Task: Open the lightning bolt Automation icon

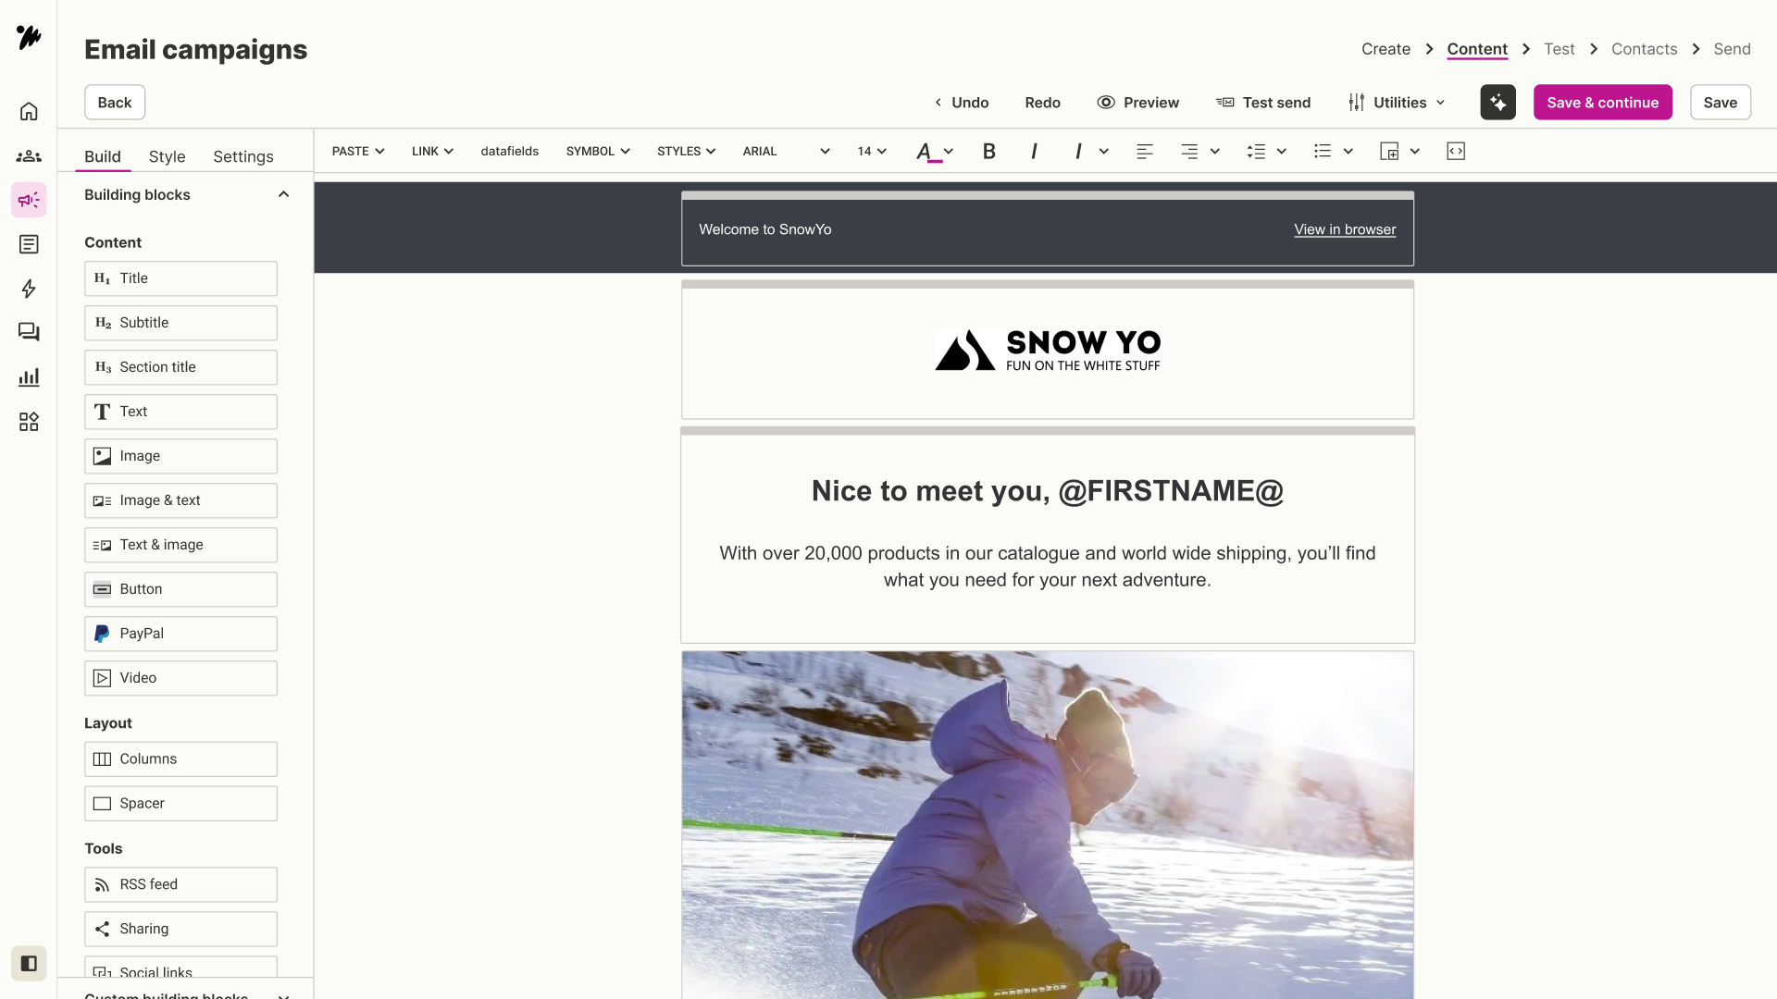Action: coord(29,289)
